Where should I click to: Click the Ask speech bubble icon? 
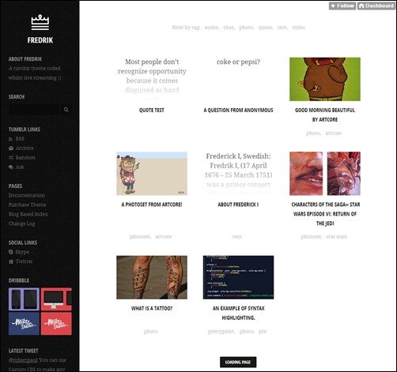11,167
